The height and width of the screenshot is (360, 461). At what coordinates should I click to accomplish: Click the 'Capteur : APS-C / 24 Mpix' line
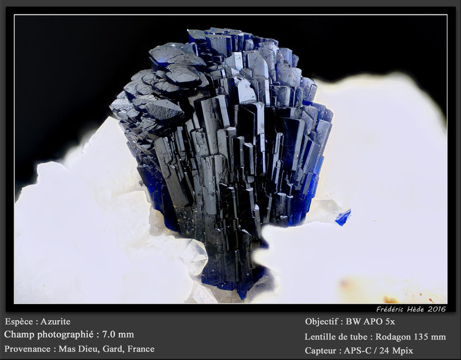point(358,351)
